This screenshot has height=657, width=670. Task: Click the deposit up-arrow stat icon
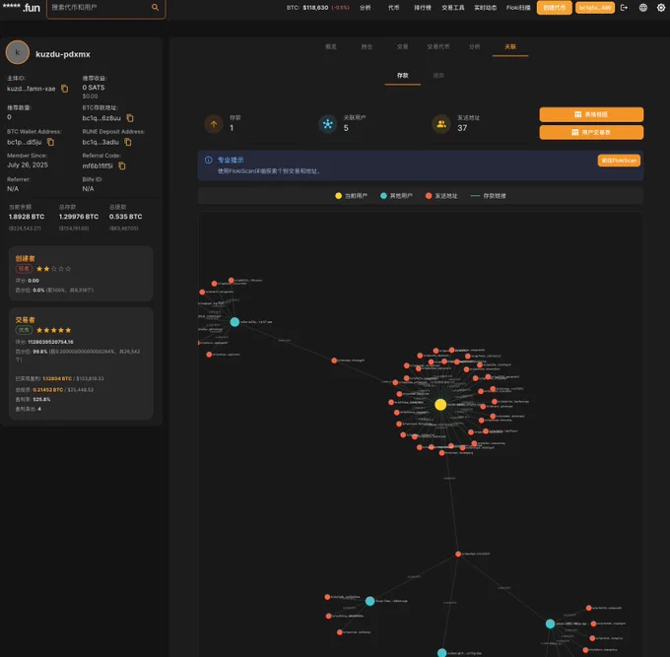(214, 124)
